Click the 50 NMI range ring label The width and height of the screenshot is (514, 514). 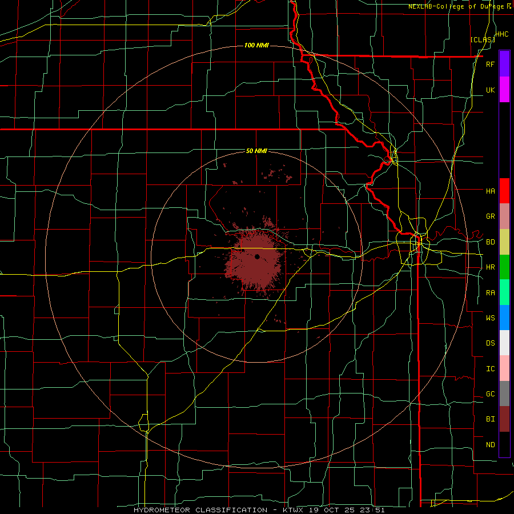(256, 151)
